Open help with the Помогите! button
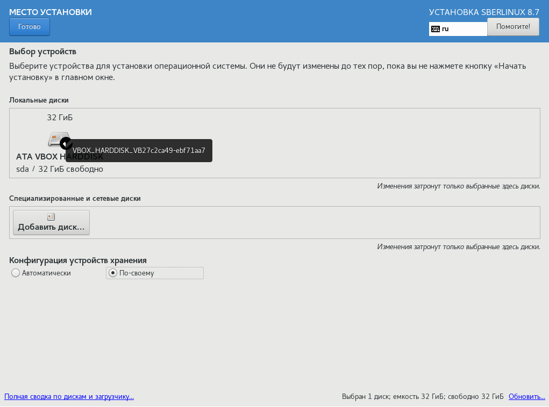The image size is (549, 407). coord(512,27)
